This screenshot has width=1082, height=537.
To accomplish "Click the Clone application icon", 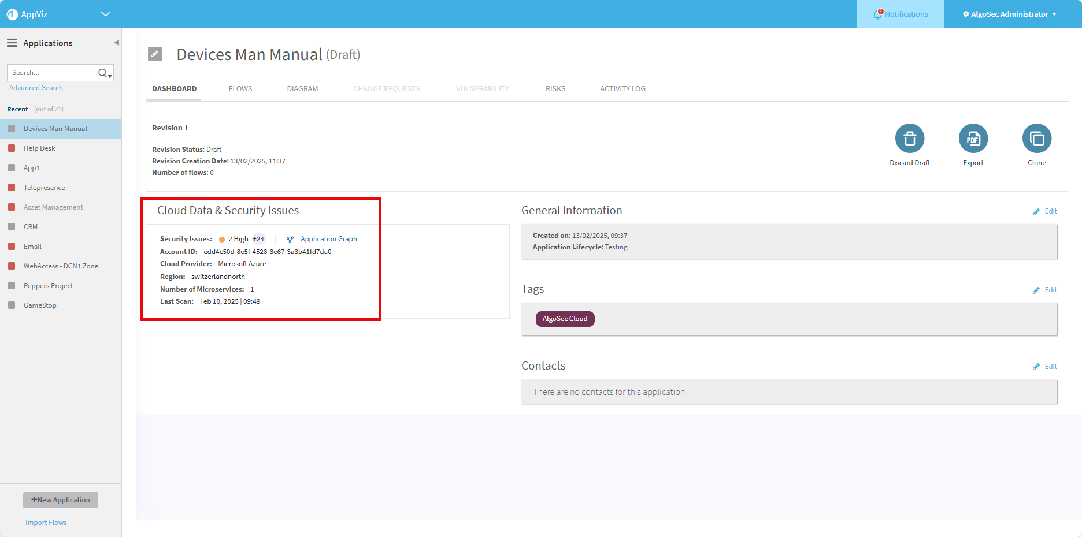I will pos(1036,139).
